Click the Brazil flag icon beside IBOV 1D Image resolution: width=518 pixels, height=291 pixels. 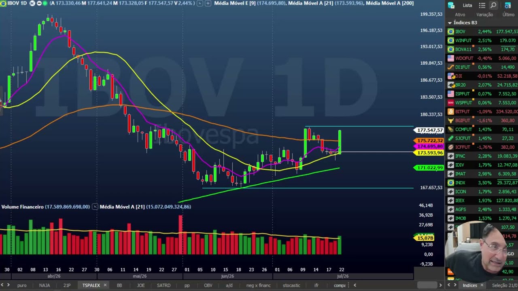click(4, 3)
